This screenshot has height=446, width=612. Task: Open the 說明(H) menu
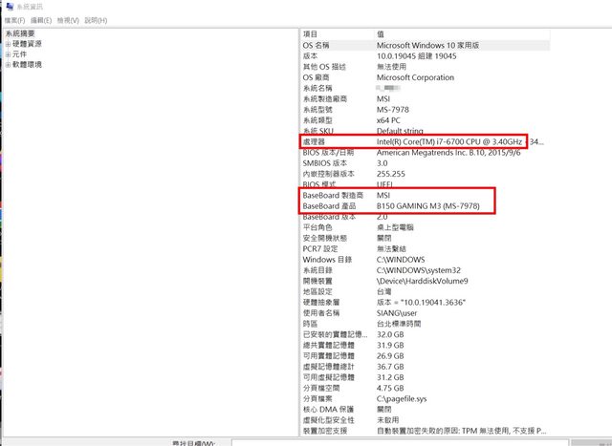coord(96,19)
